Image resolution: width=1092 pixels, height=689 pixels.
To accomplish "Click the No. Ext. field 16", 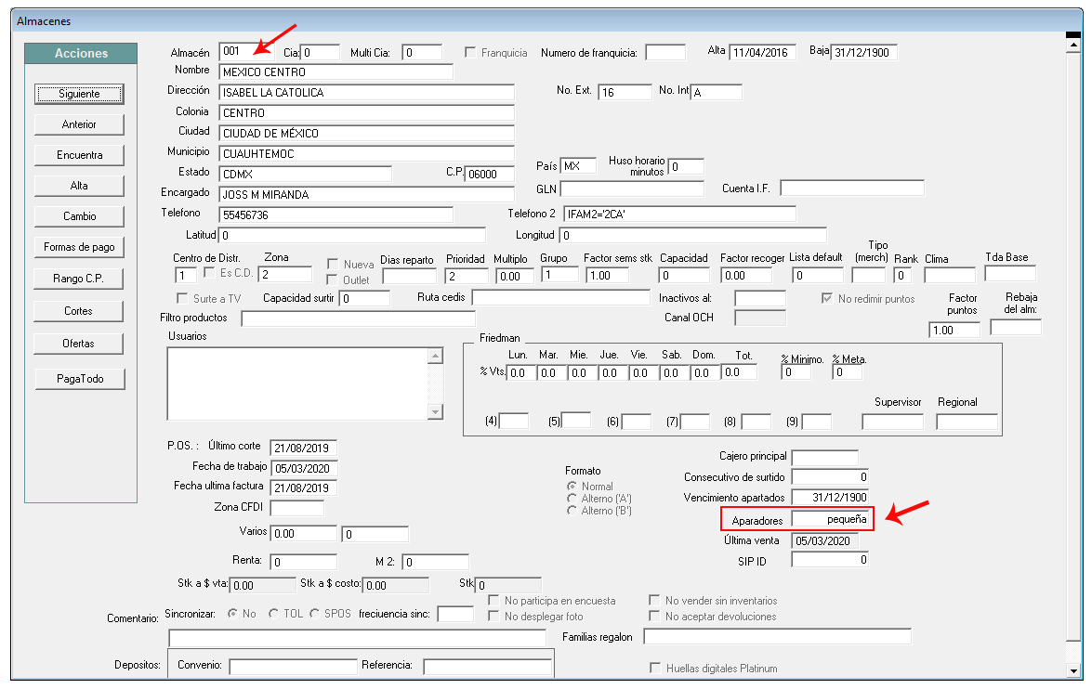I will [x=625, y=92].
